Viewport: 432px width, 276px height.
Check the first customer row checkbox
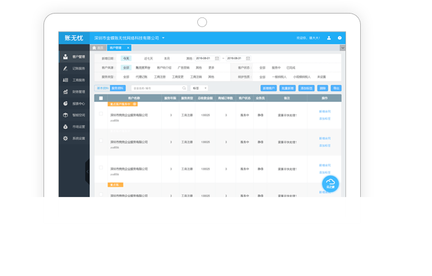(x=101, y=114)
